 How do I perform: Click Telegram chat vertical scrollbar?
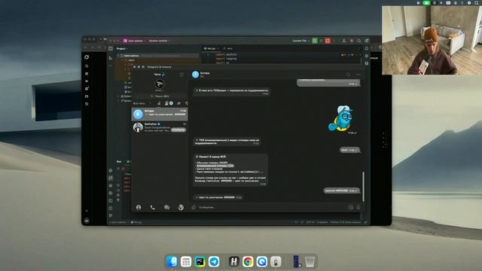pos(363,187)
